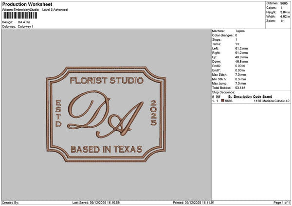Screen dimensions: 292x206
Task: Click the 'Max Stitch:' label
Action: 220,75
